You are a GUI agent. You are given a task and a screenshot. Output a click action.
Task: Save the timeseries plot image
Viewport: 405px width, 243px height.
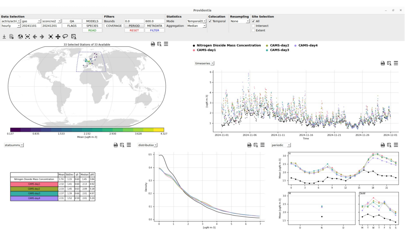[x=389, y=63]
